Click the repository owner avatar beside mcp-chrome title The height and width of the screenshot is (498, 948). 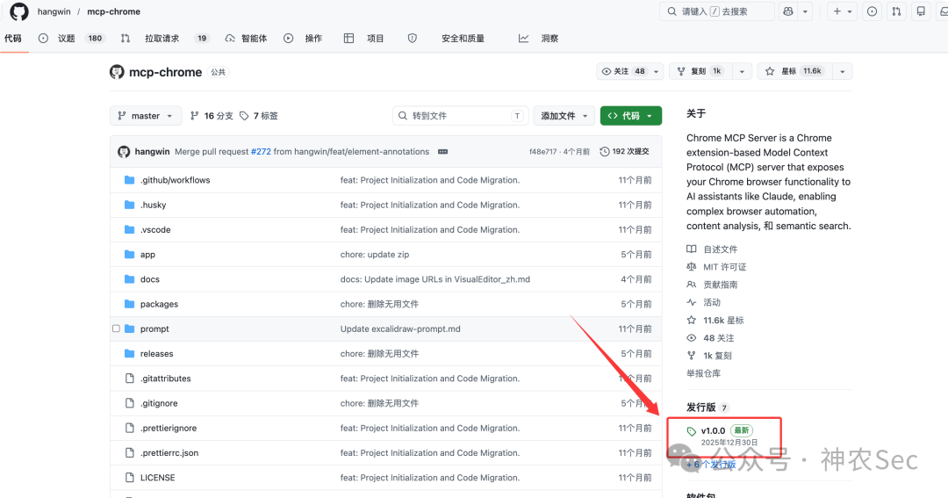117,72
